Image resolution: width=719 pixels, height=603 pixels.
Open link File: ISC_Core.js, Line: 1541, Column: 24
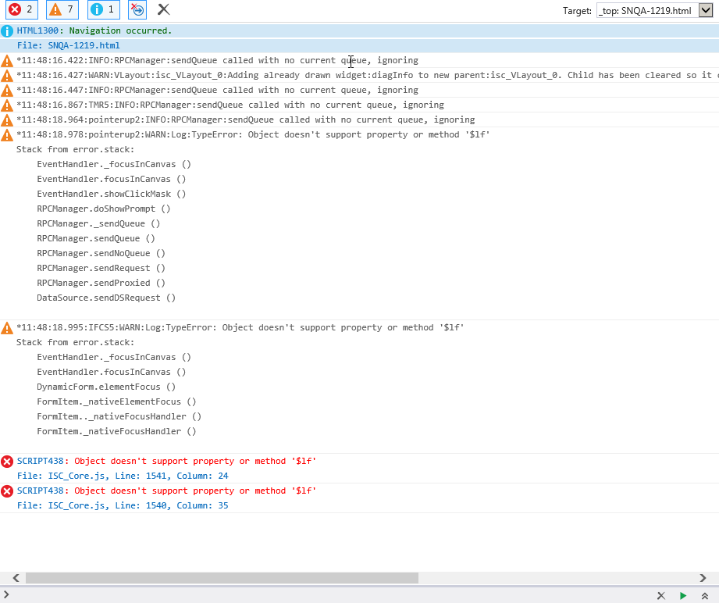[x=123, y=476]
